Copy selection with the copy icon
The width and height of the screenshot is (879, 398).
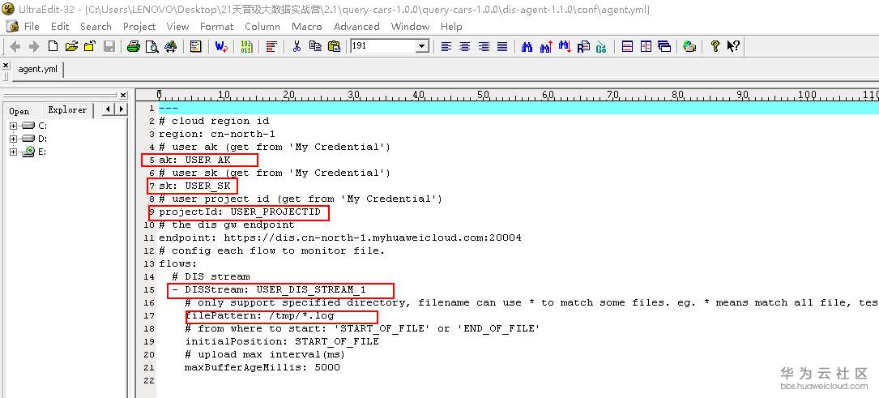pyautogui.click(x=315, y=46)
